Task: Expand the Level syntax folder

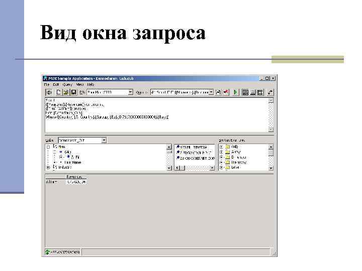Action: (x=221, y=168)
